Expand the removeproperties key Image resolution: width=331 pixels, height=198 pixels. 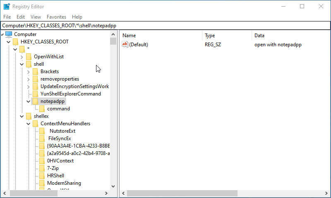tap(28, 79)
